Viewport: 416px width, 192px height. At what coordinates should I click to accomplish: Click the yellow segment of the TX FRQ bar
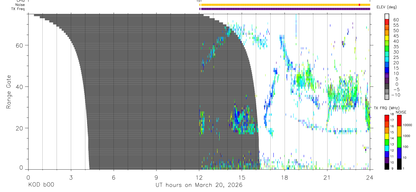tap(387, 136)
